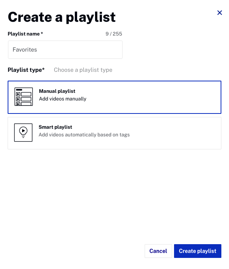Click the asterisk beside Playlist name

click(x=42, y=34)
